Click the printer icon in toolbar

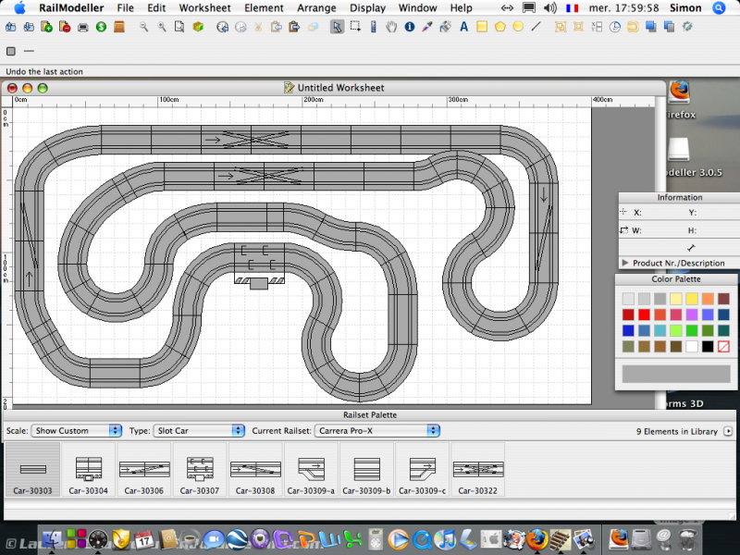pyautogui.click(x=83, y=27)
